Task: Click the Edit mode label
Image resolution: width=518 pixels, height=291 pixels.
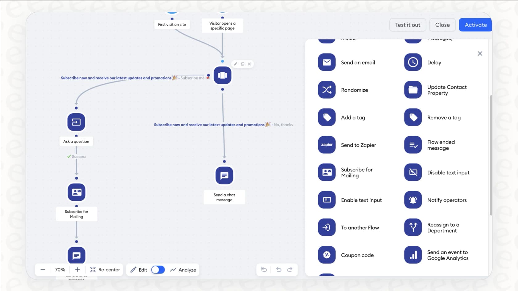Action: [143, 270]
